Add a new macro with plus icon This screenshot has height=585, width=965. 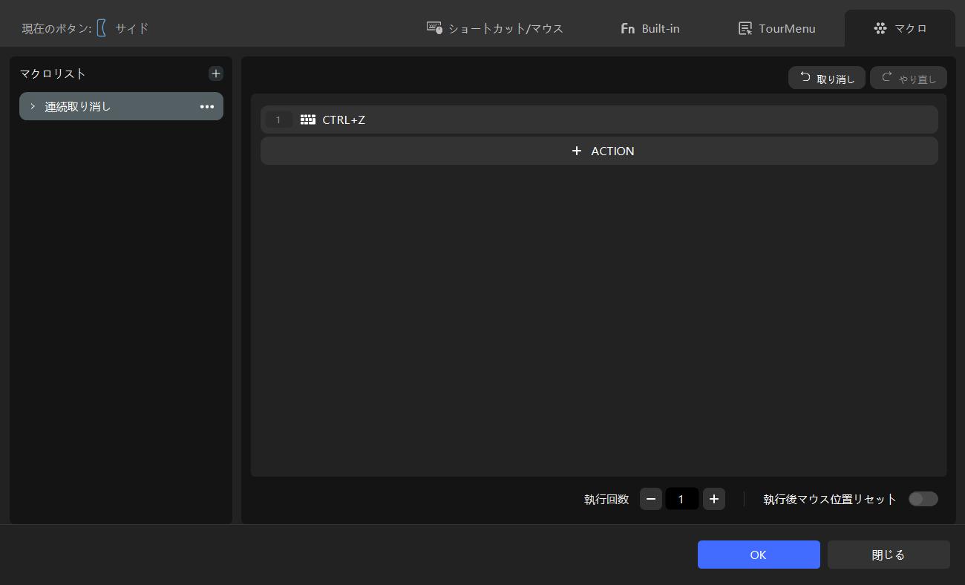215,73
